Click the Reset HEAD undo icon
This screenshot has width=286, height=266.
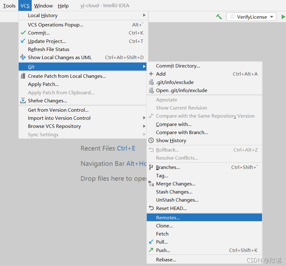(x=151, y=208)
